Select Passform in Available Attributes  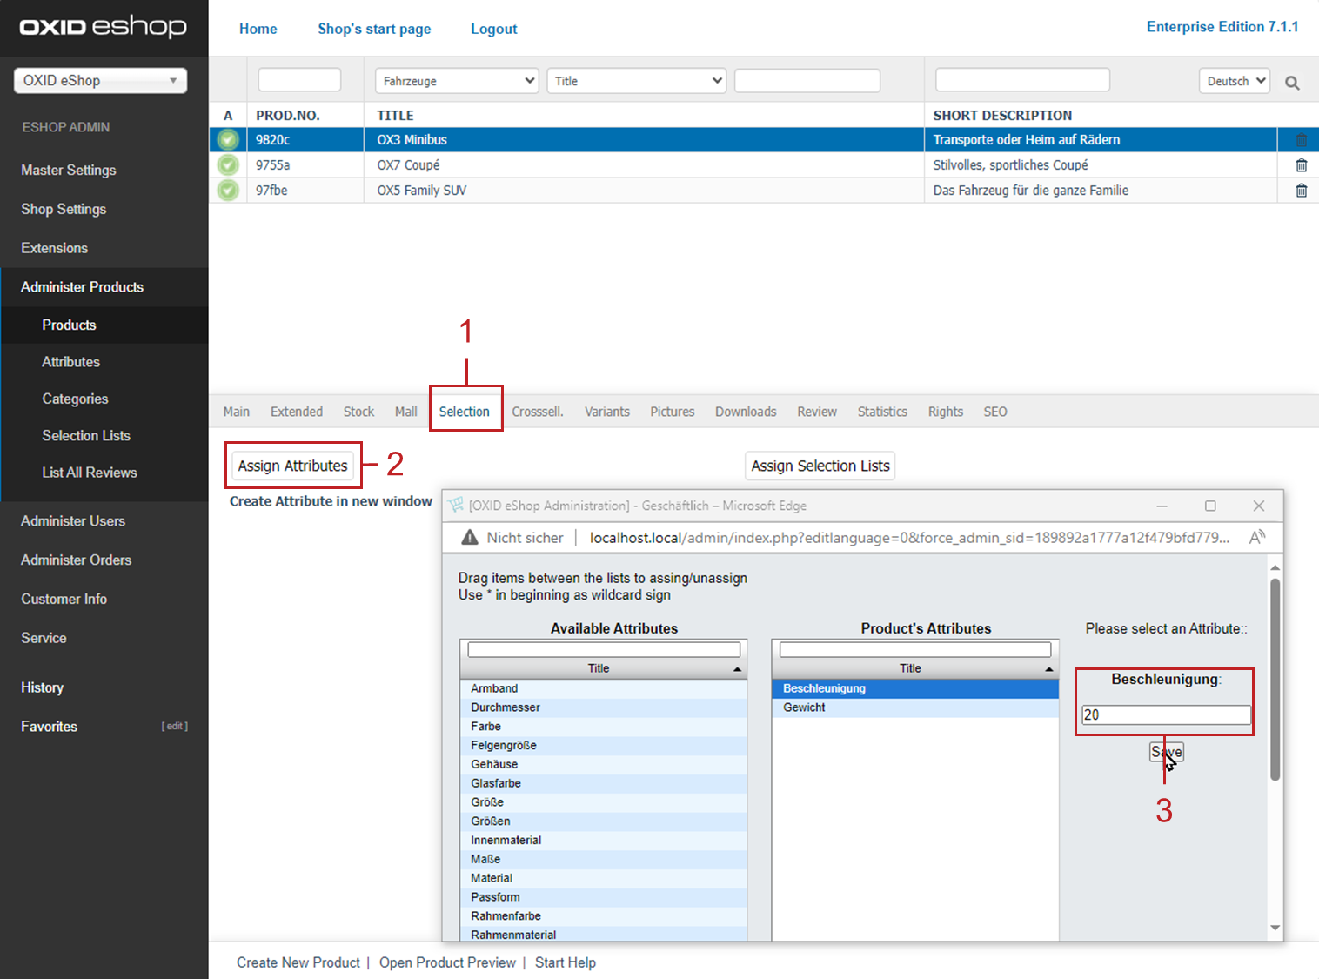[x=604, y=897]
